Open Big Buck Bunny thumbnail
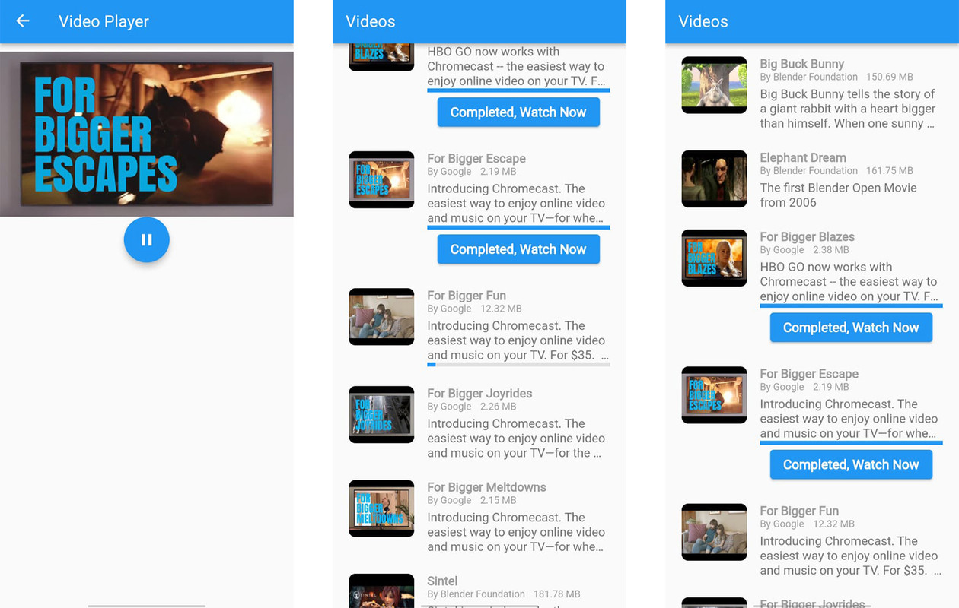 714,85
